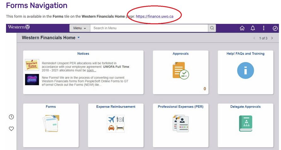Open the Menu dropdown

[x=80, y=28]
